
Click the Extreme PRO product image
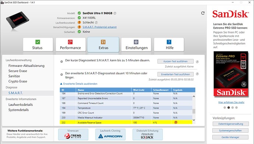[231, 74]
